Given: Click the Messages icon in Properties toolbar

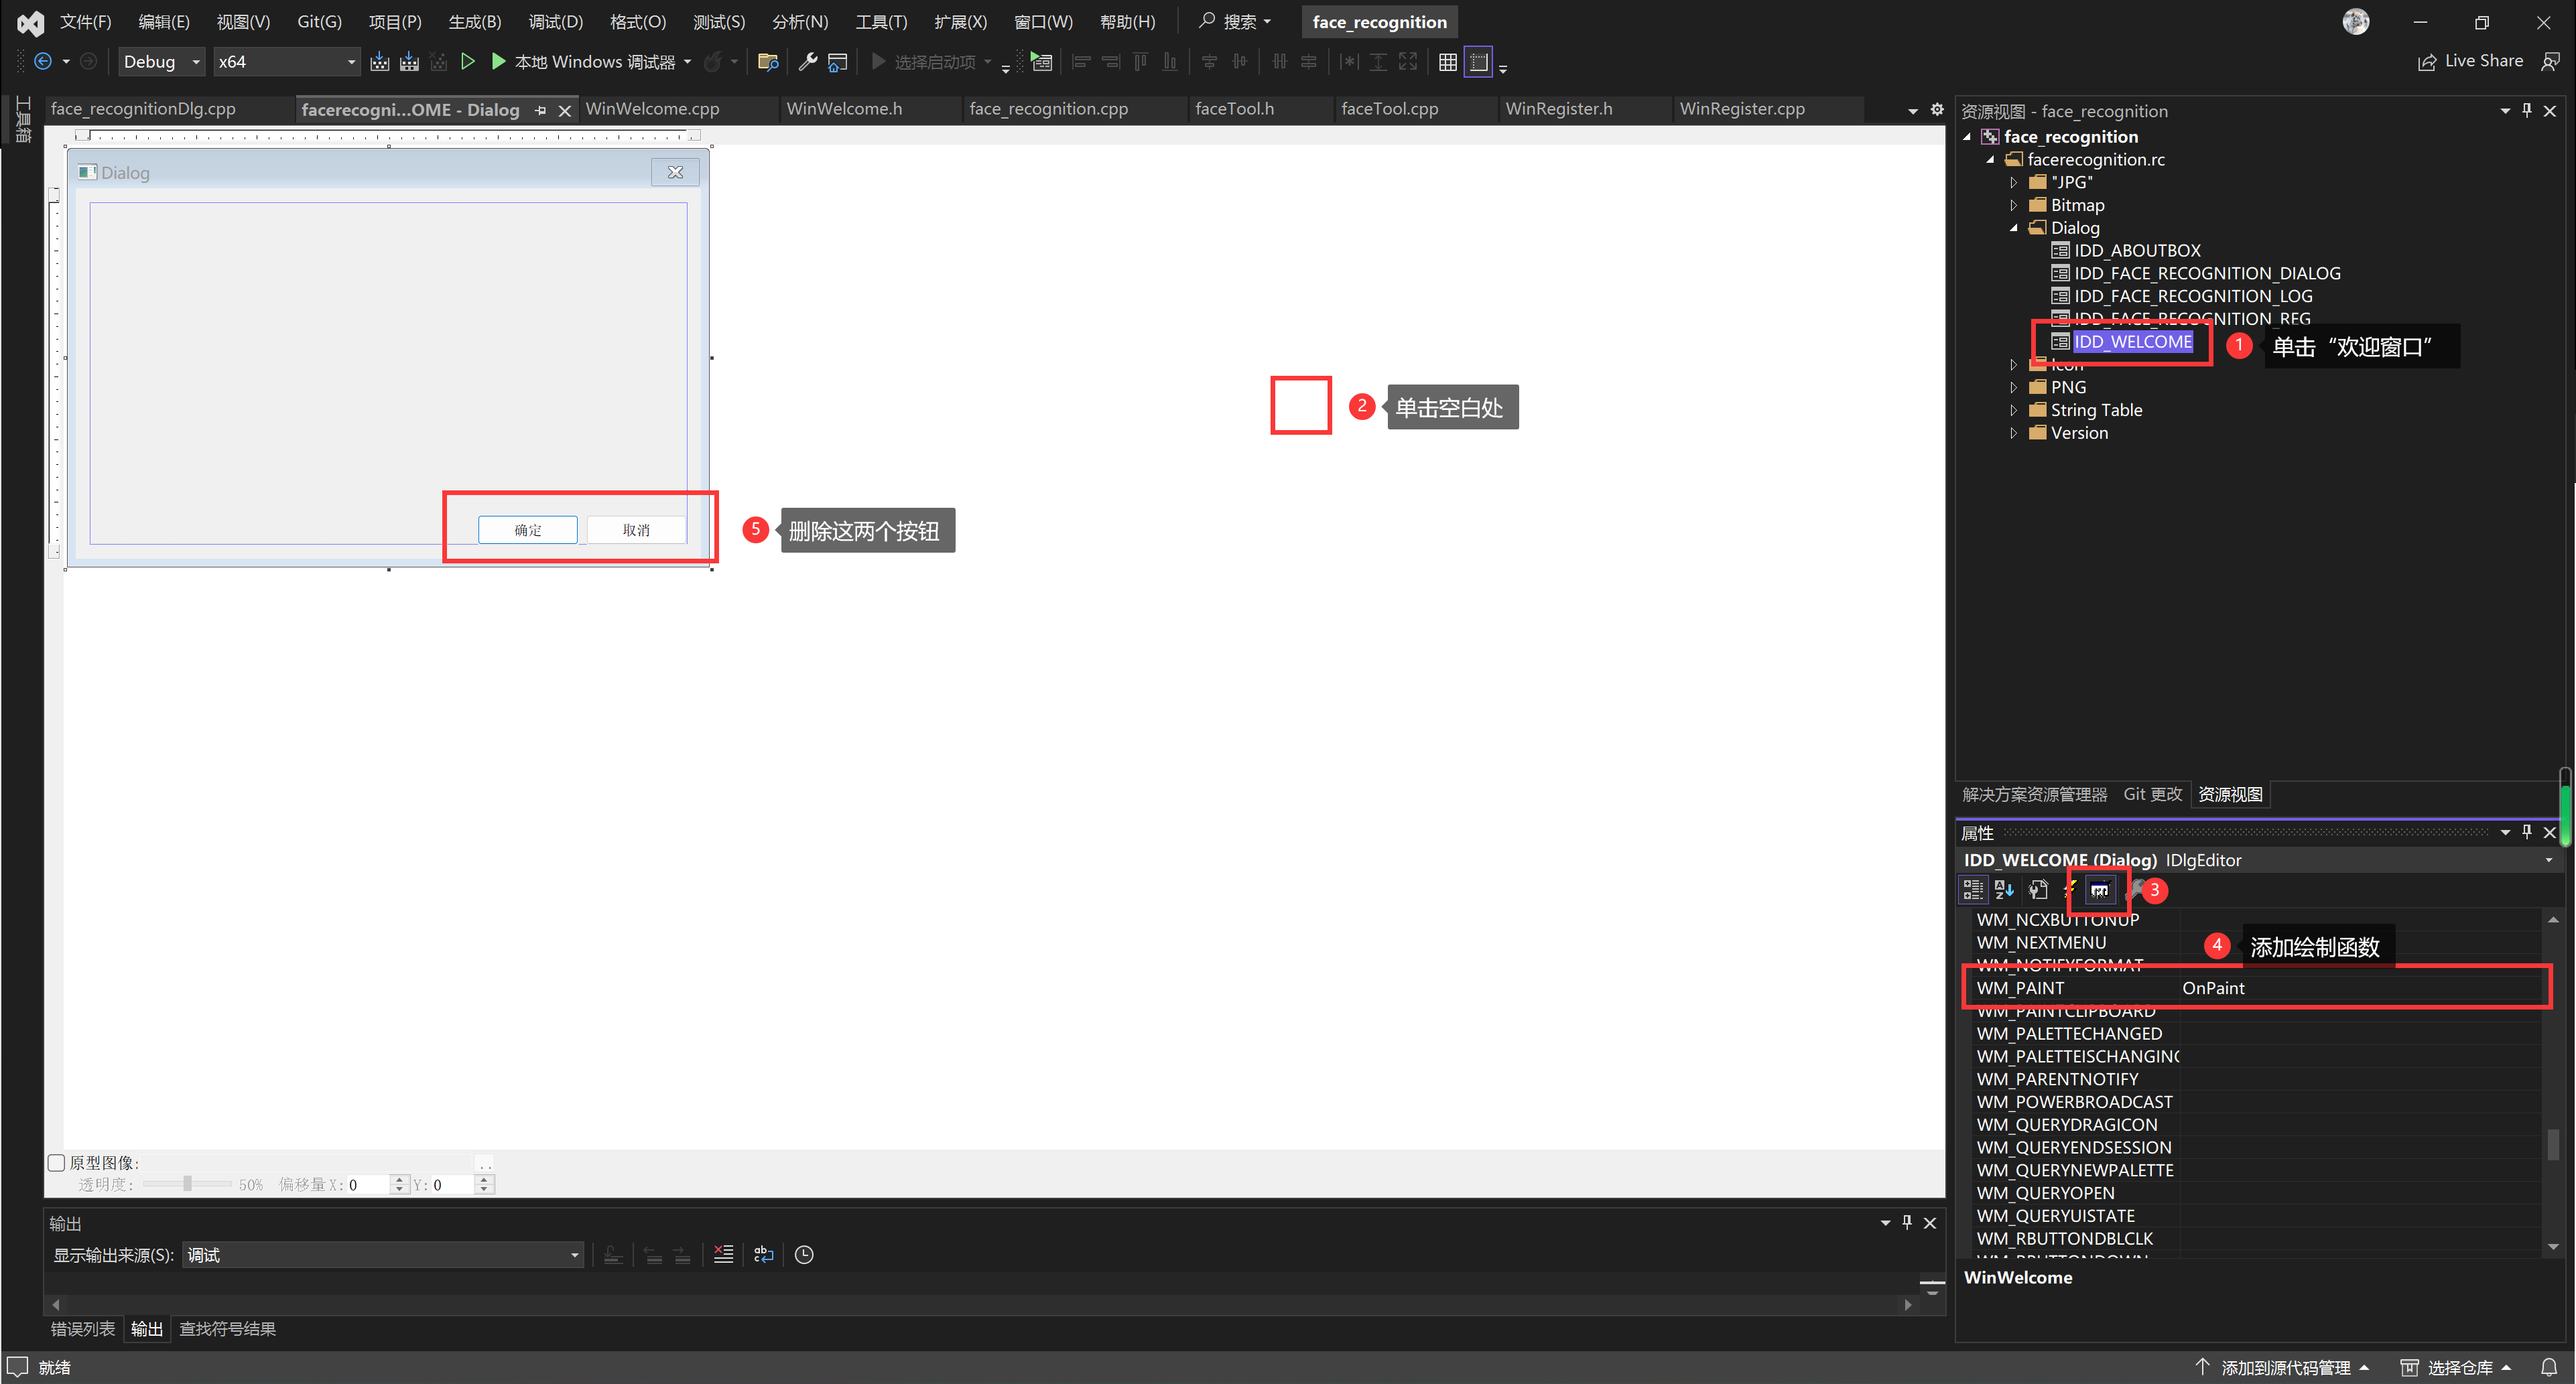Looking at the screenshot, I should pos(2099,889).
